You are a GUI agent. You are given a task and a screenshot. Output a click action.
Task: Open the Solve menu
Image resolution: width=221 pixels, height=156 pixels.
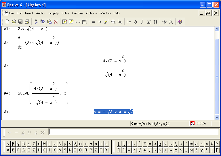pos(65,13)
